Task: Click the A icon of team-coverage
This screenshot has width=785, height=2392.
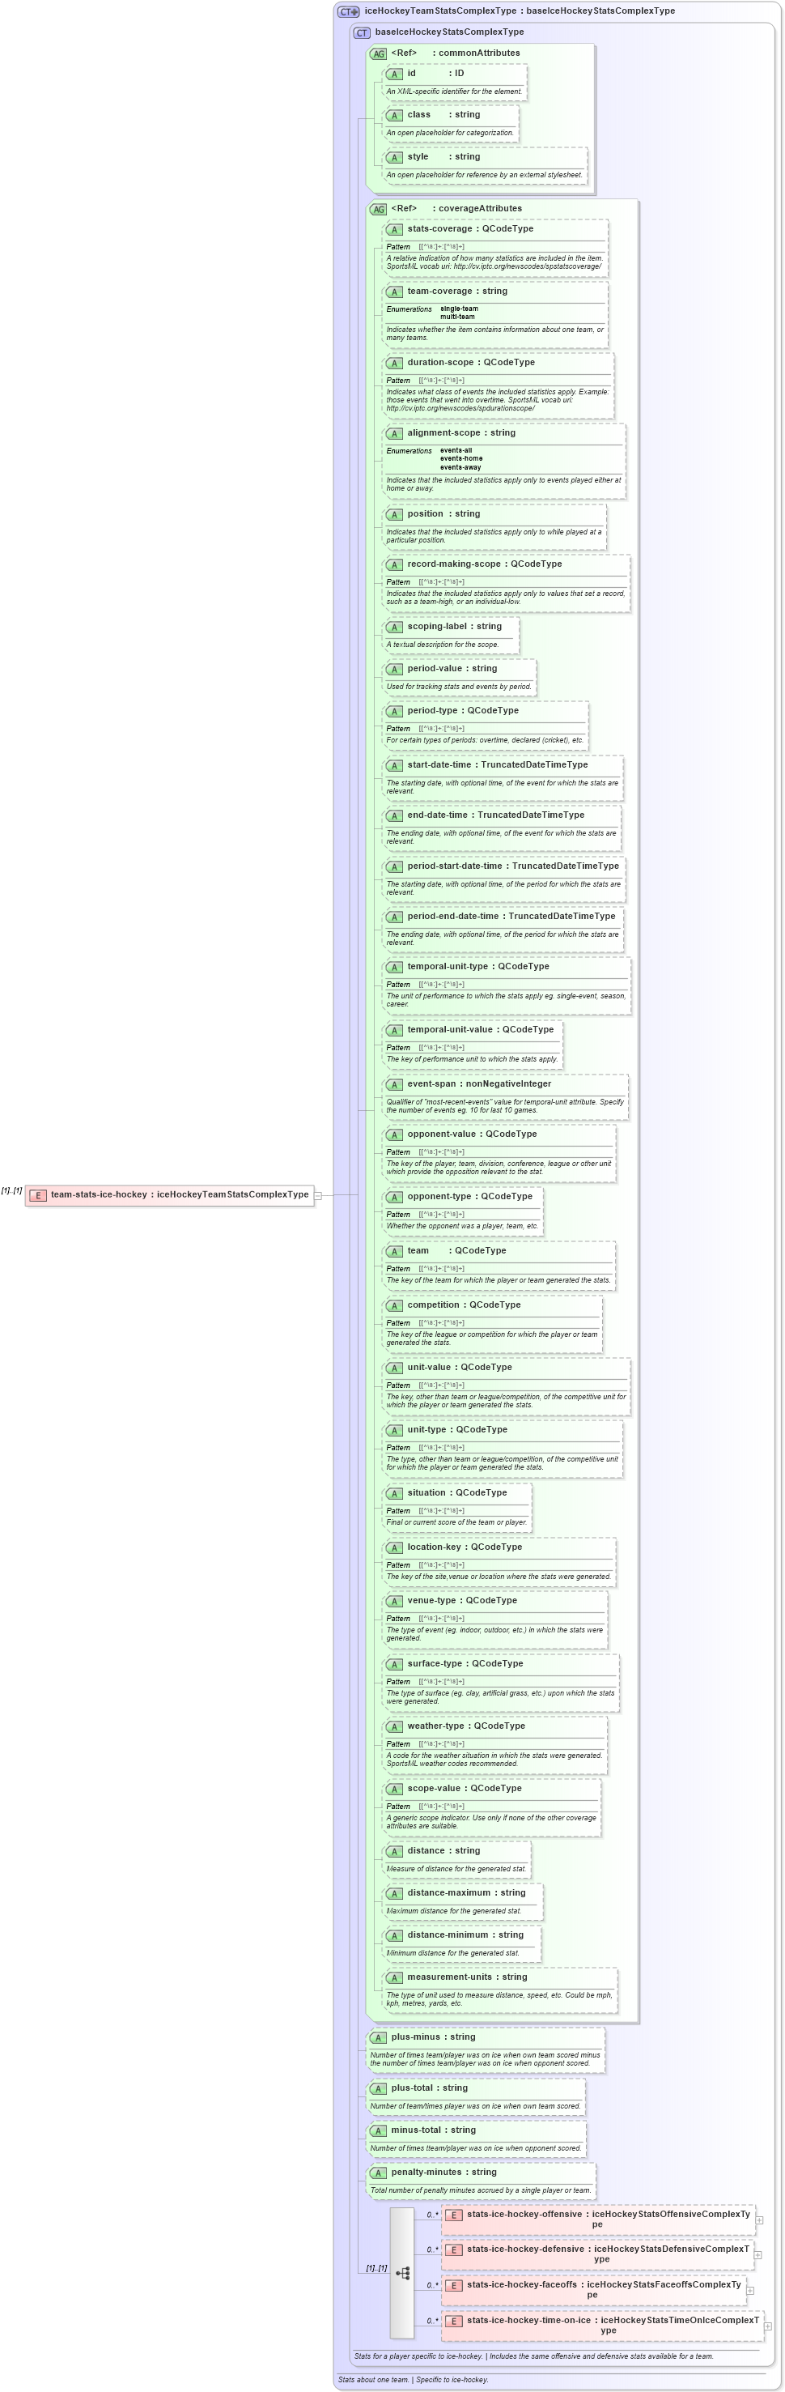Action: (x=394, y=292)
